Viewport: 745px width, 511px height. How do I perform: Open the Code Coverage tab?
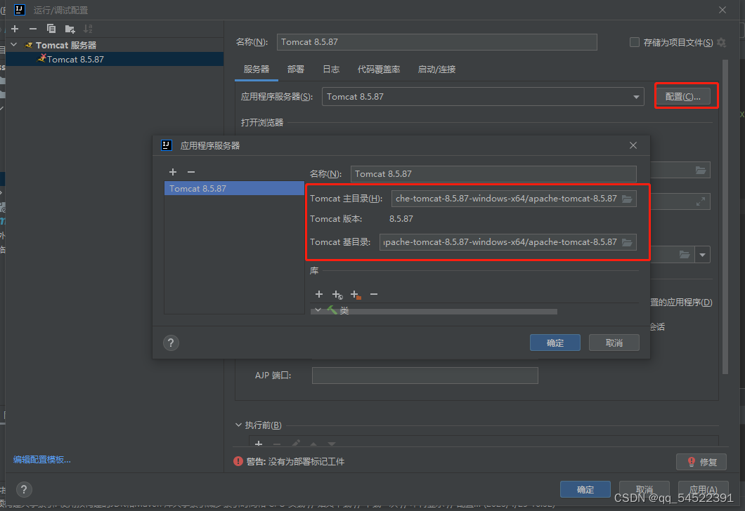click(x=379, y=69)
